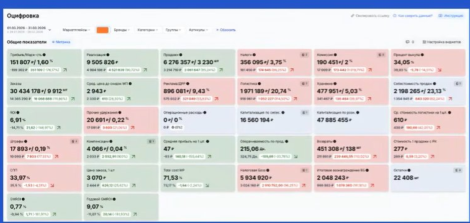Open info icon next to Операционные расходы
The width and height of the screenshot is (470, 223).
pos(205,113)
